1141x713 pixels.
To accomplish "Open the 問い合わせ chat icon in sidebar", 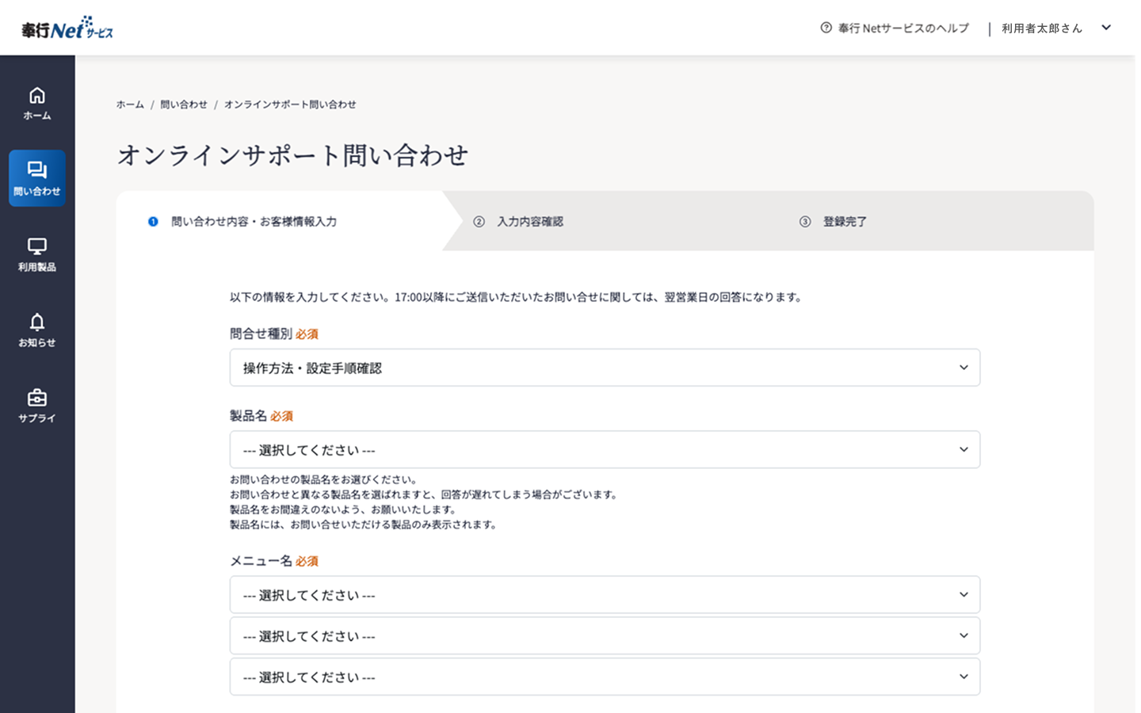I will [x=37, y=170].
